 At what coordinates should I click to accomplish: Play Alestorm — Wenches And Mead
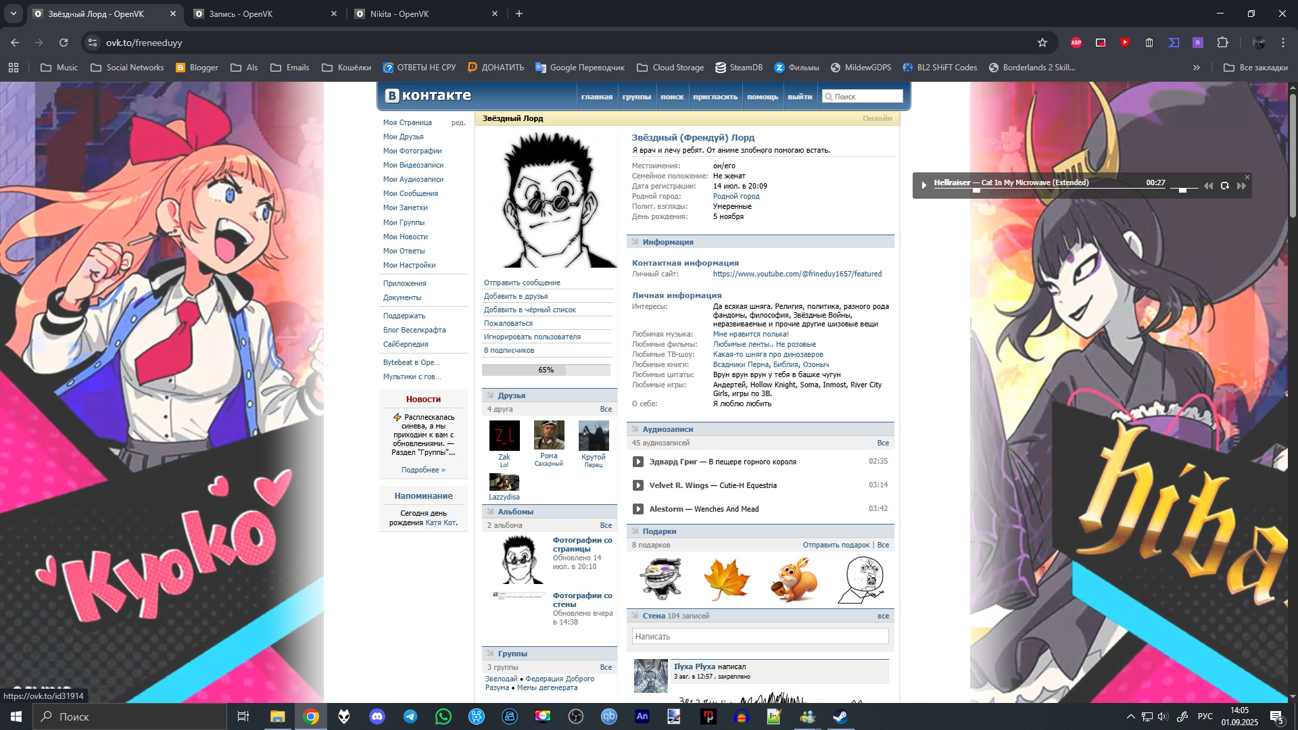pos(638,509)
